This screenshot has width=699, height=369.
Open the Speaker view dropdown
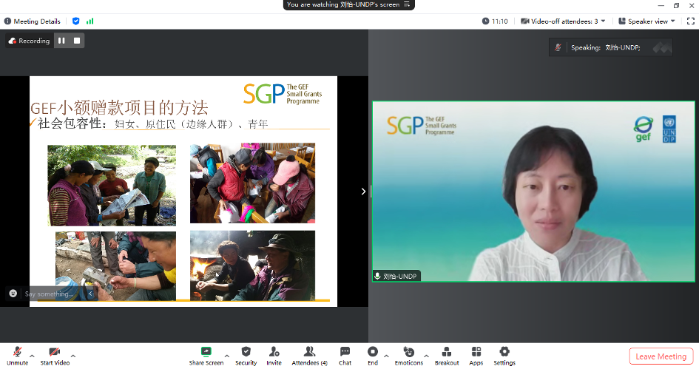pos(646,21)
